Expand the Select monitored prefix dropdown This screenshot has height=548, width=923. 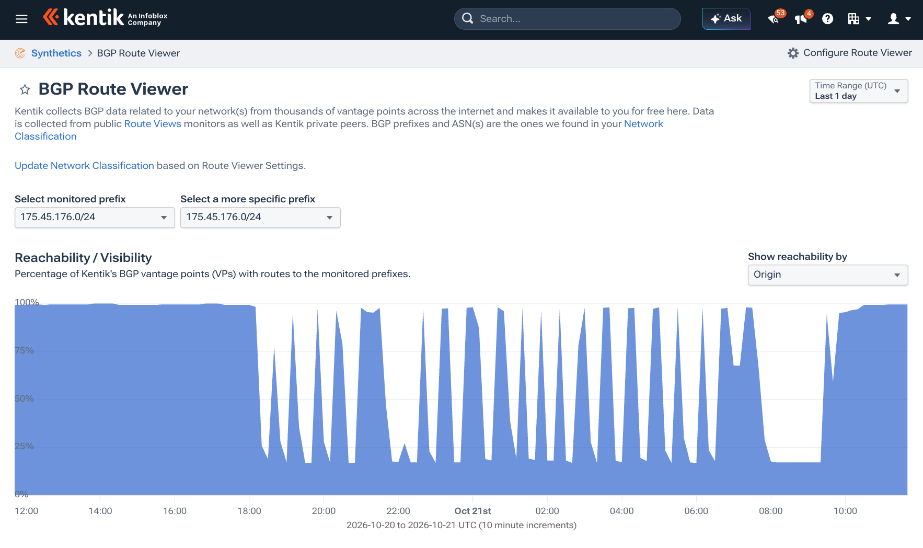(95, 218)
